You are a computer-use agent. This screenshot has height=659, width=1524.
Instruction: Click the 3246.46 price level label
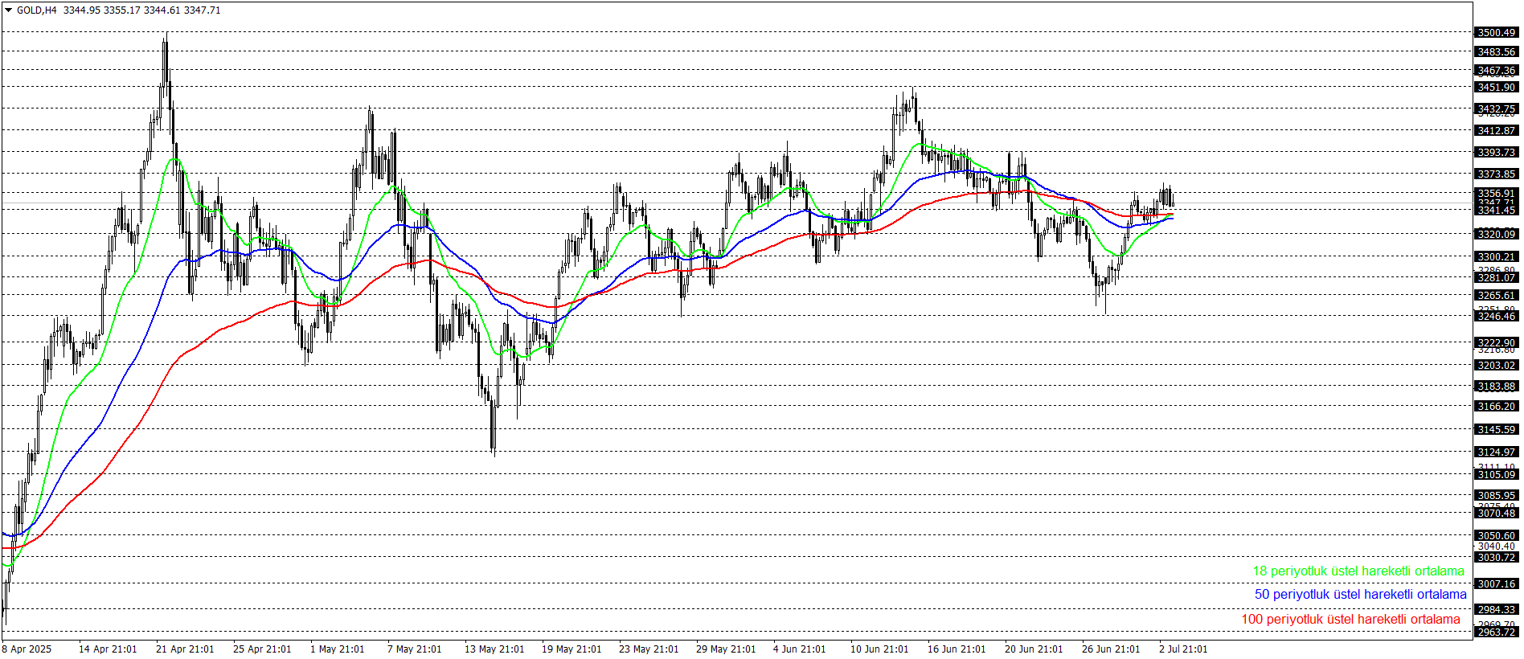pyautogui.click(x=1497, y=317)
